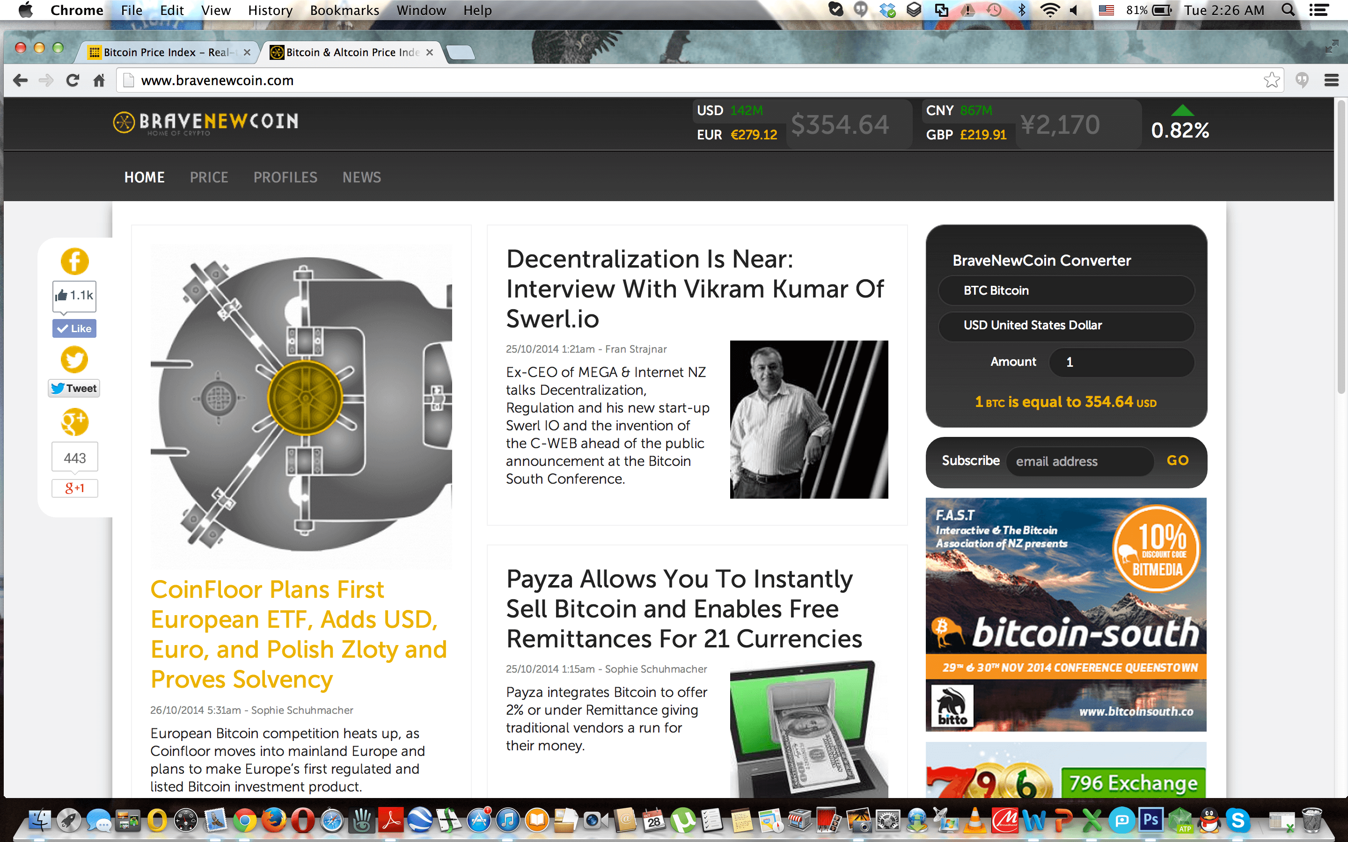Open Firefox from the dock

pyautogui.click(x=273, y=820)
